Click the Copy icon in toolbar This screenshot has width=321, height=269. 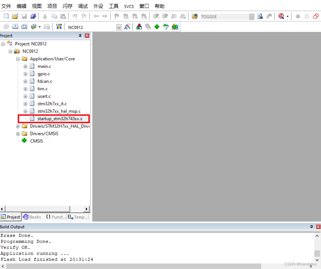pos(54,16)
